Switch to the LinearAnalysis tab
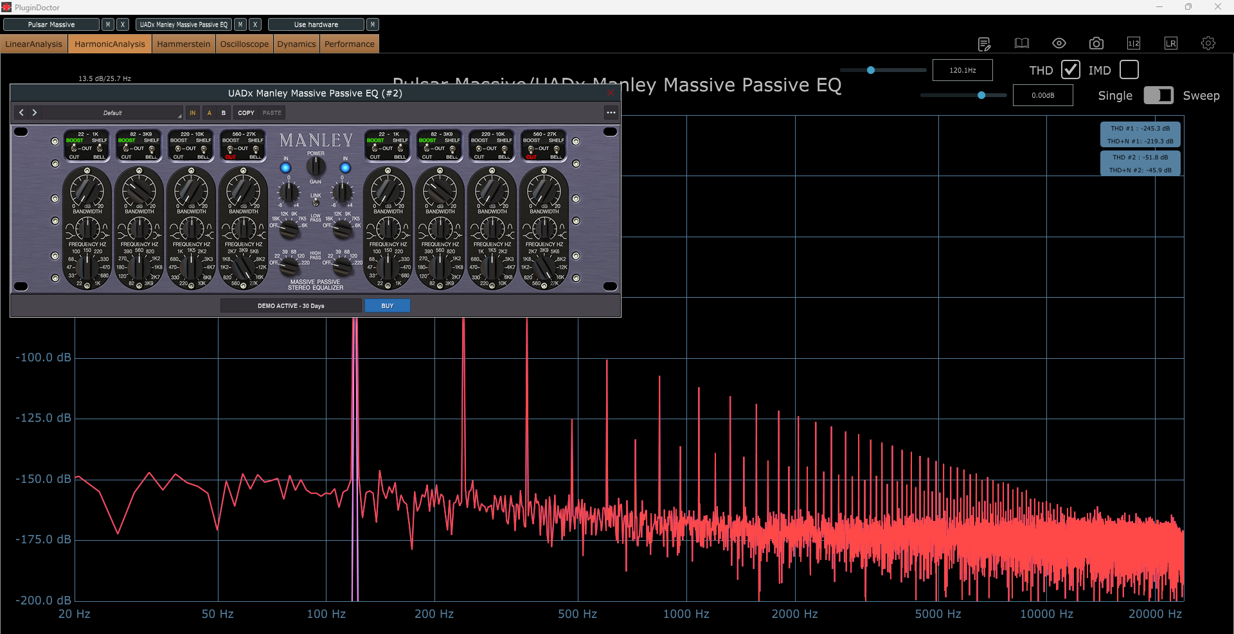The image size is (1234, 634). [x=34, y=44]
